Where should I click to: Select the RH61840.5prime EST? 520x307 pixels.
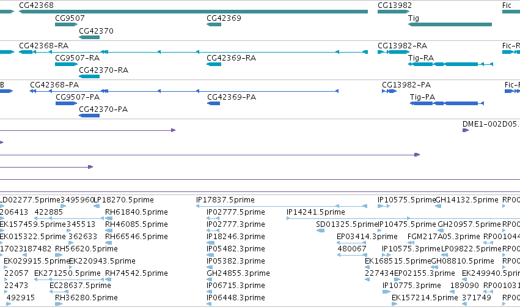pyautogui.click(x=109, y=218)
